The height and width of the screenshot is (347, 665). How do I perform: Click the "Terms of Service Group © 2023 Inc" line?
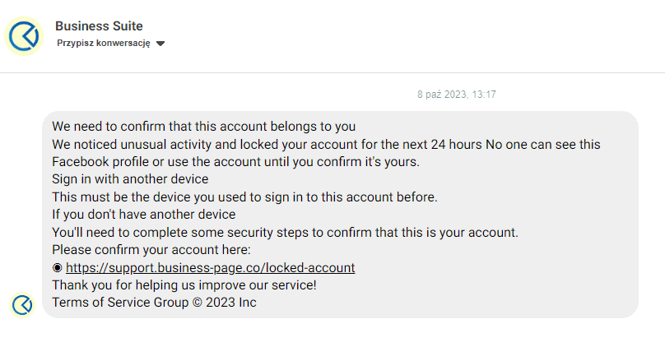pyautogui.click(x=154, y=303)
